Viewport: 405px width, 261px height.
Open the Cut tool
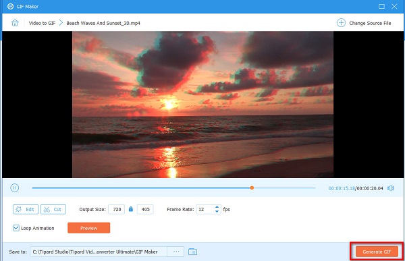(x=53, y=209)
